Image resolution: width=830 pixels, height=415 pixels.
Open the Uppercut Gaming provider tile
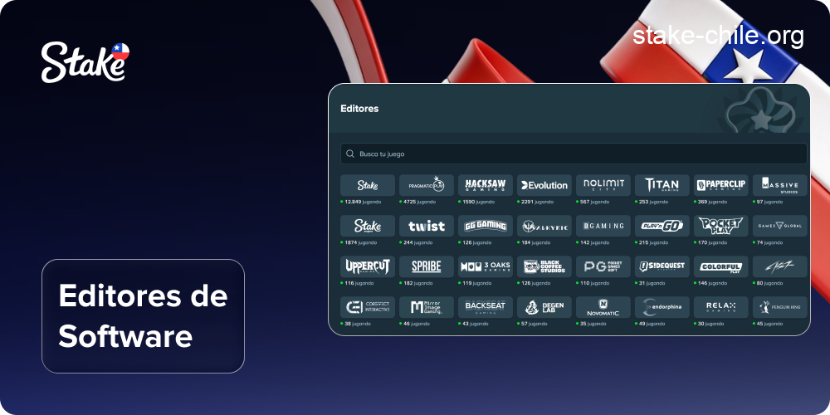[x=368, y=266]
